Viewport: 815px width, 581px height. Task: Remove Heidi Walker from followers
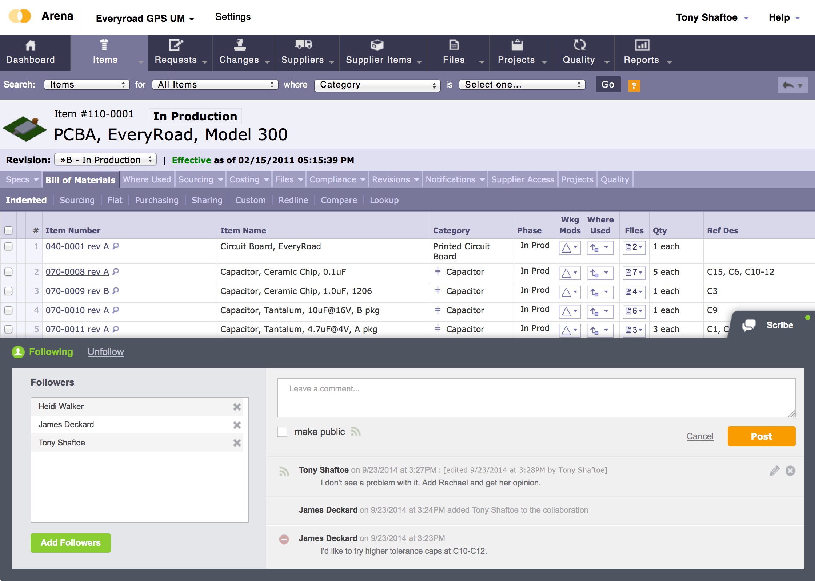[237, 407]
